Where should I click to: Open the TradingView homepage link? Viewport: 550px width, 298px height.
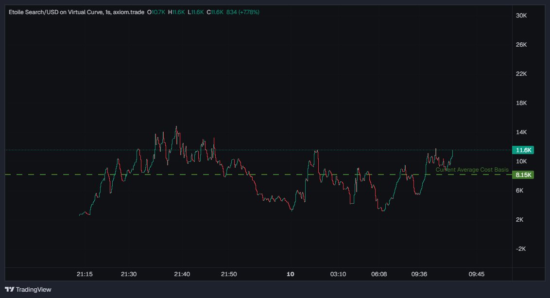[34, 289]
